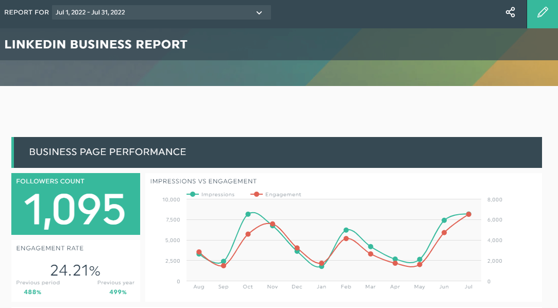Screen dimensions: 558x308
Task: Click the Feb engagement data point
Action: pyautogui.click(x=346, y=238)
